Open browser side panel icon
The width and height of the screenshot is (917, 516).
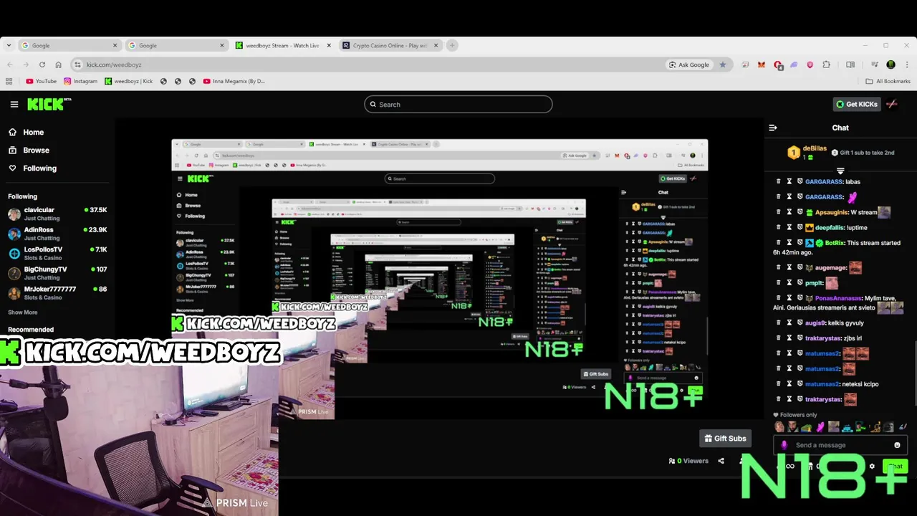(x=850, y=64)
